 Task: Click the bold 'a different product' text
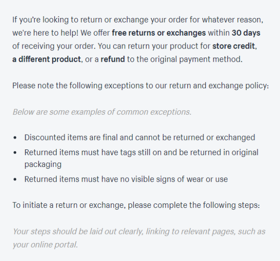click(x=47, y=59)
